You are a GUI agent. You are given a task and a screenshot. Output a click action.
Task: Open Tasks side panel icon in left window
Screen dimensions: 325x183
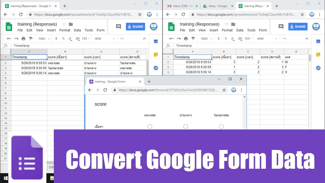coord(156,68)
